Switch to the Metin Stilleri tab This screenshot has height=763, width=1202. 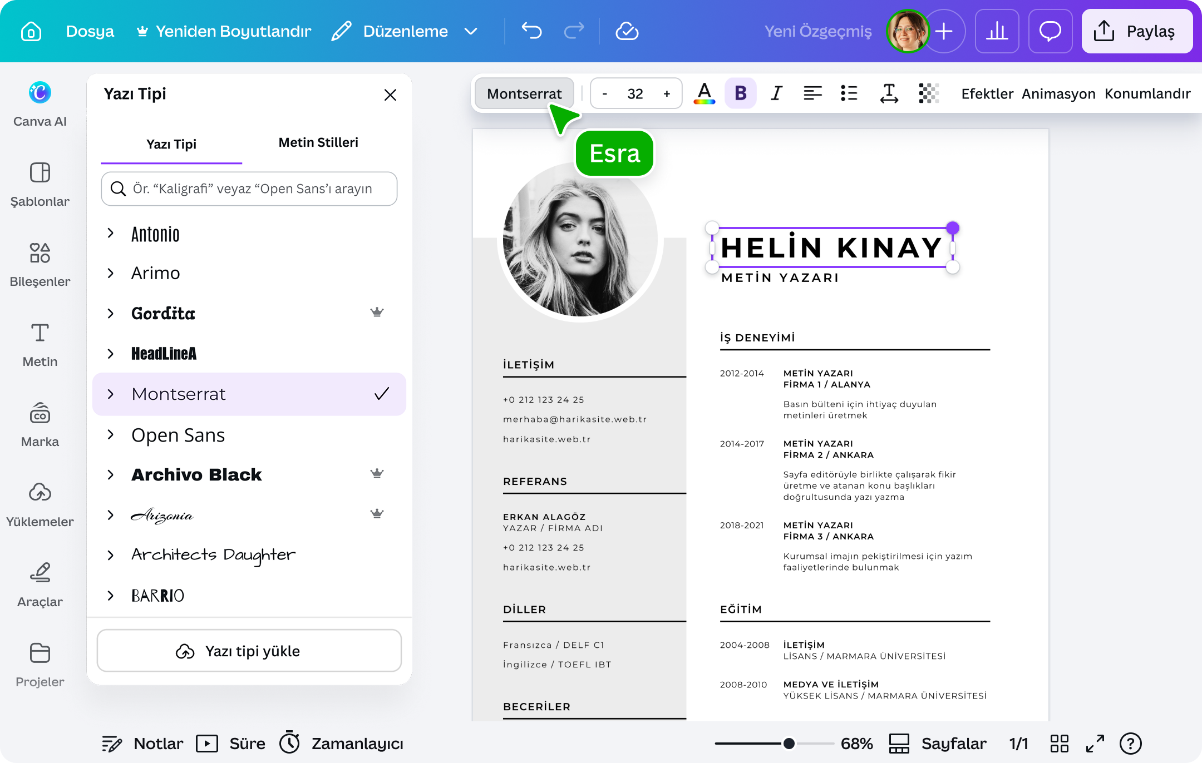point(318,142)
